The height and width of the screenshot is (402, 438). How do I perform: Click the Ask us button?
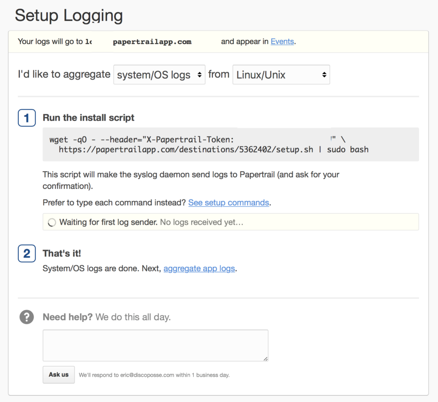pos(59,375)
